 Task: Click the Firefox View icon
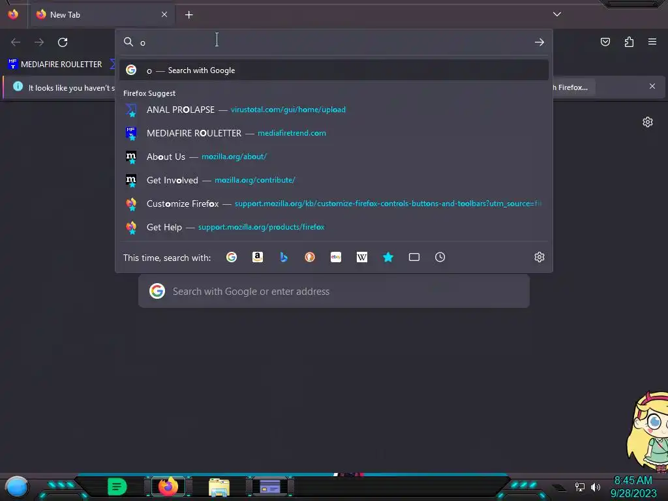click(x=13, y=14)
